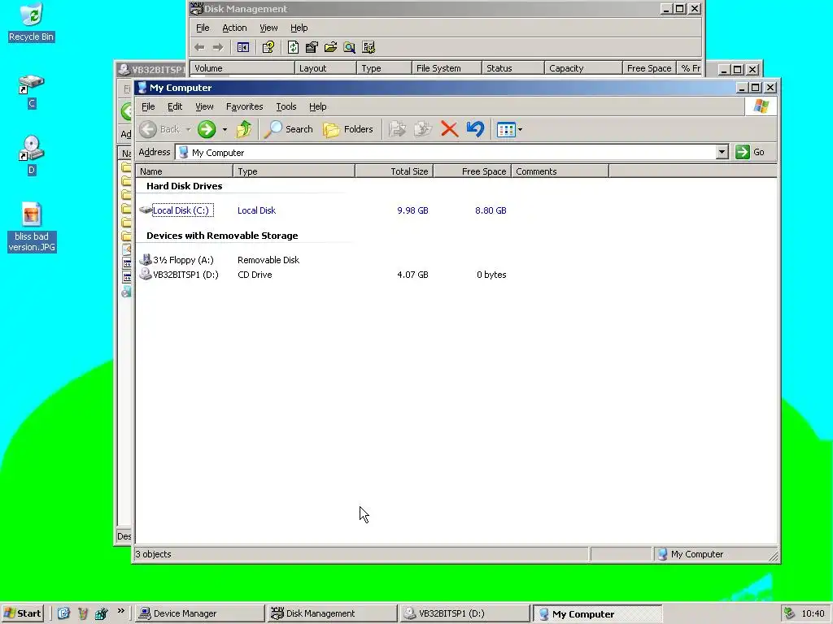Expand the Forward history dropdown arrow
This screenshot has height=624, width=833.
pyautogui.click(x=225, y=129)
